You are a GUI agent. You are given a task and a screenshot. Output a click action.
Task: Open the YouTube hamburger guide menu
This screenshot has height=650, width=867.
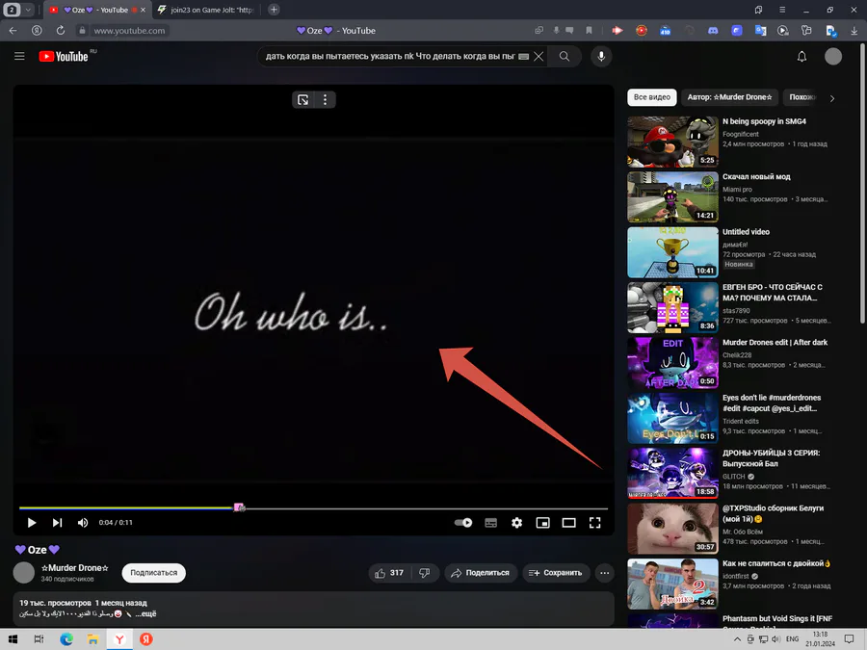coord(19,57)
